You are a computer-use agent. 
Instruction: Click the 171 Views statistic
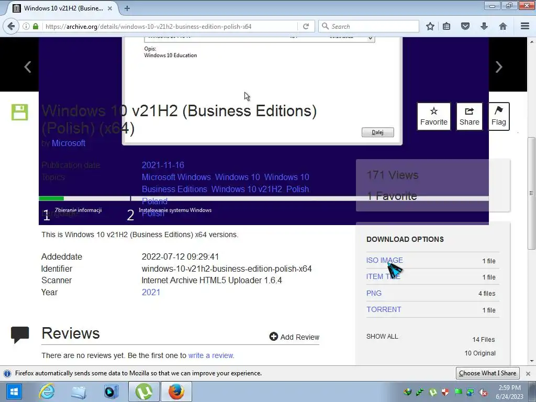click(x=393, y=175)
